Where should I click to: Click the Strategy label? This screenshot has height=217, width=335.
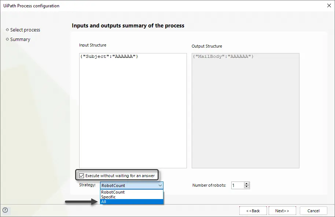coord(87,185)
